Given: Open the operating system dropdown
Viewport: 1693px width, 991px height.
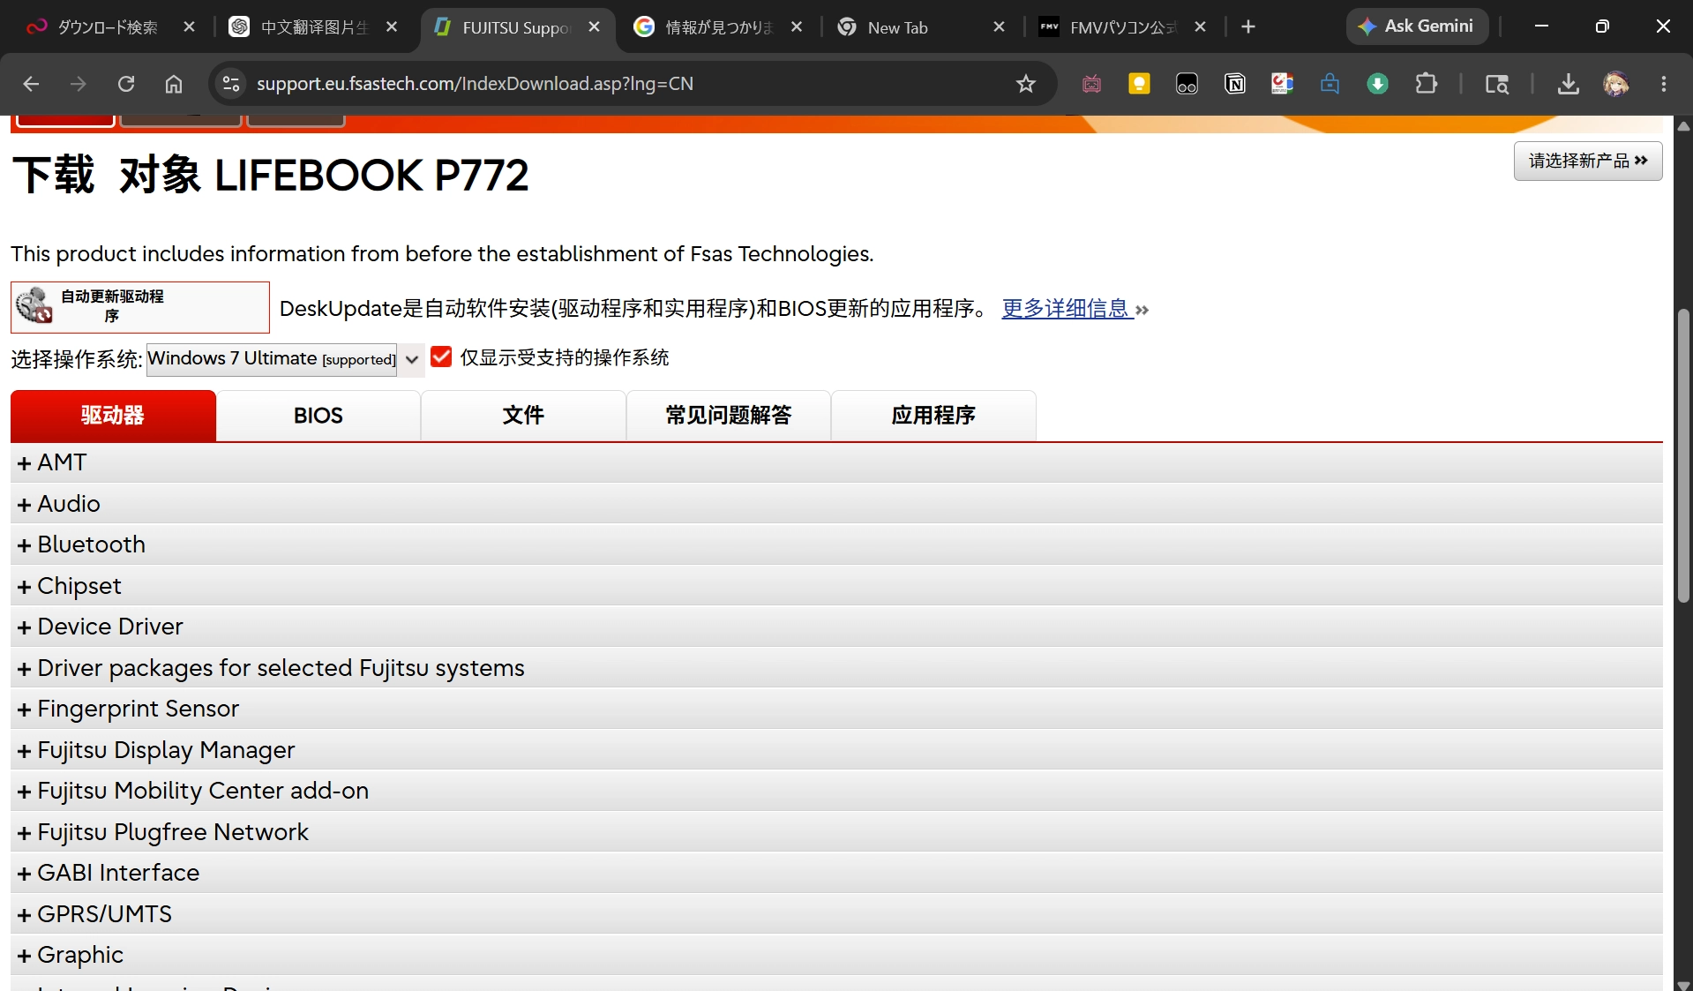Looking at the screenshot, I should coord(285,359).
